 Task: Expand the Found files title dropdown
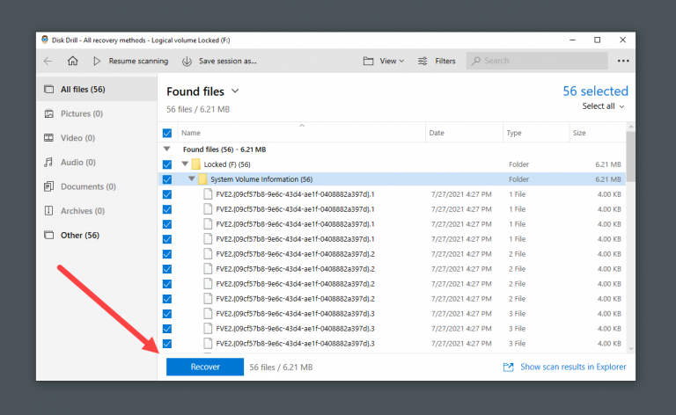pyautogui.click(x=235, y=91)
